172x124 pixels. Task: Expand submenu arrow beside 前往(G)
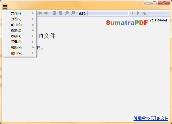[x=33, y=25]
